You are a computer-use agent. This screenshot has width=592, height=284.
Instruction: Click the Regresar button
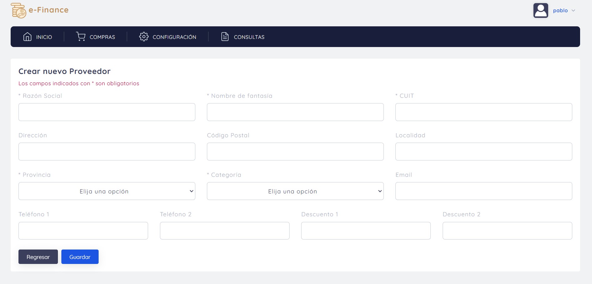[x=38, y=257]
